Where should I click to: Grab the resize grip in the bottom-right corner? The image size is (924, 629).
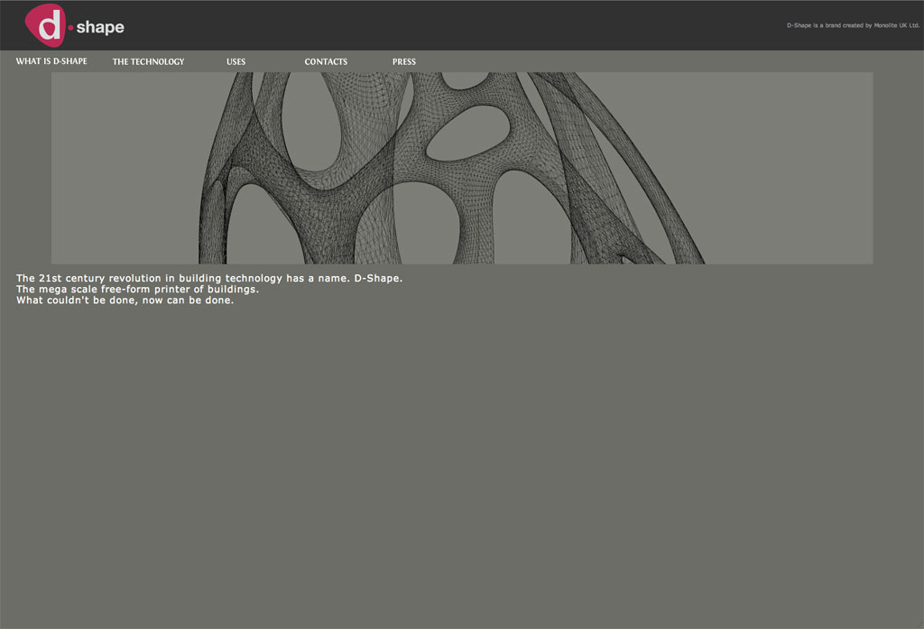click(918, 623)
